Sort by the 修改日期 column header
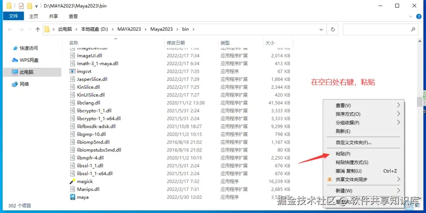Screen dimensions: 426x213 pos(176,43)
